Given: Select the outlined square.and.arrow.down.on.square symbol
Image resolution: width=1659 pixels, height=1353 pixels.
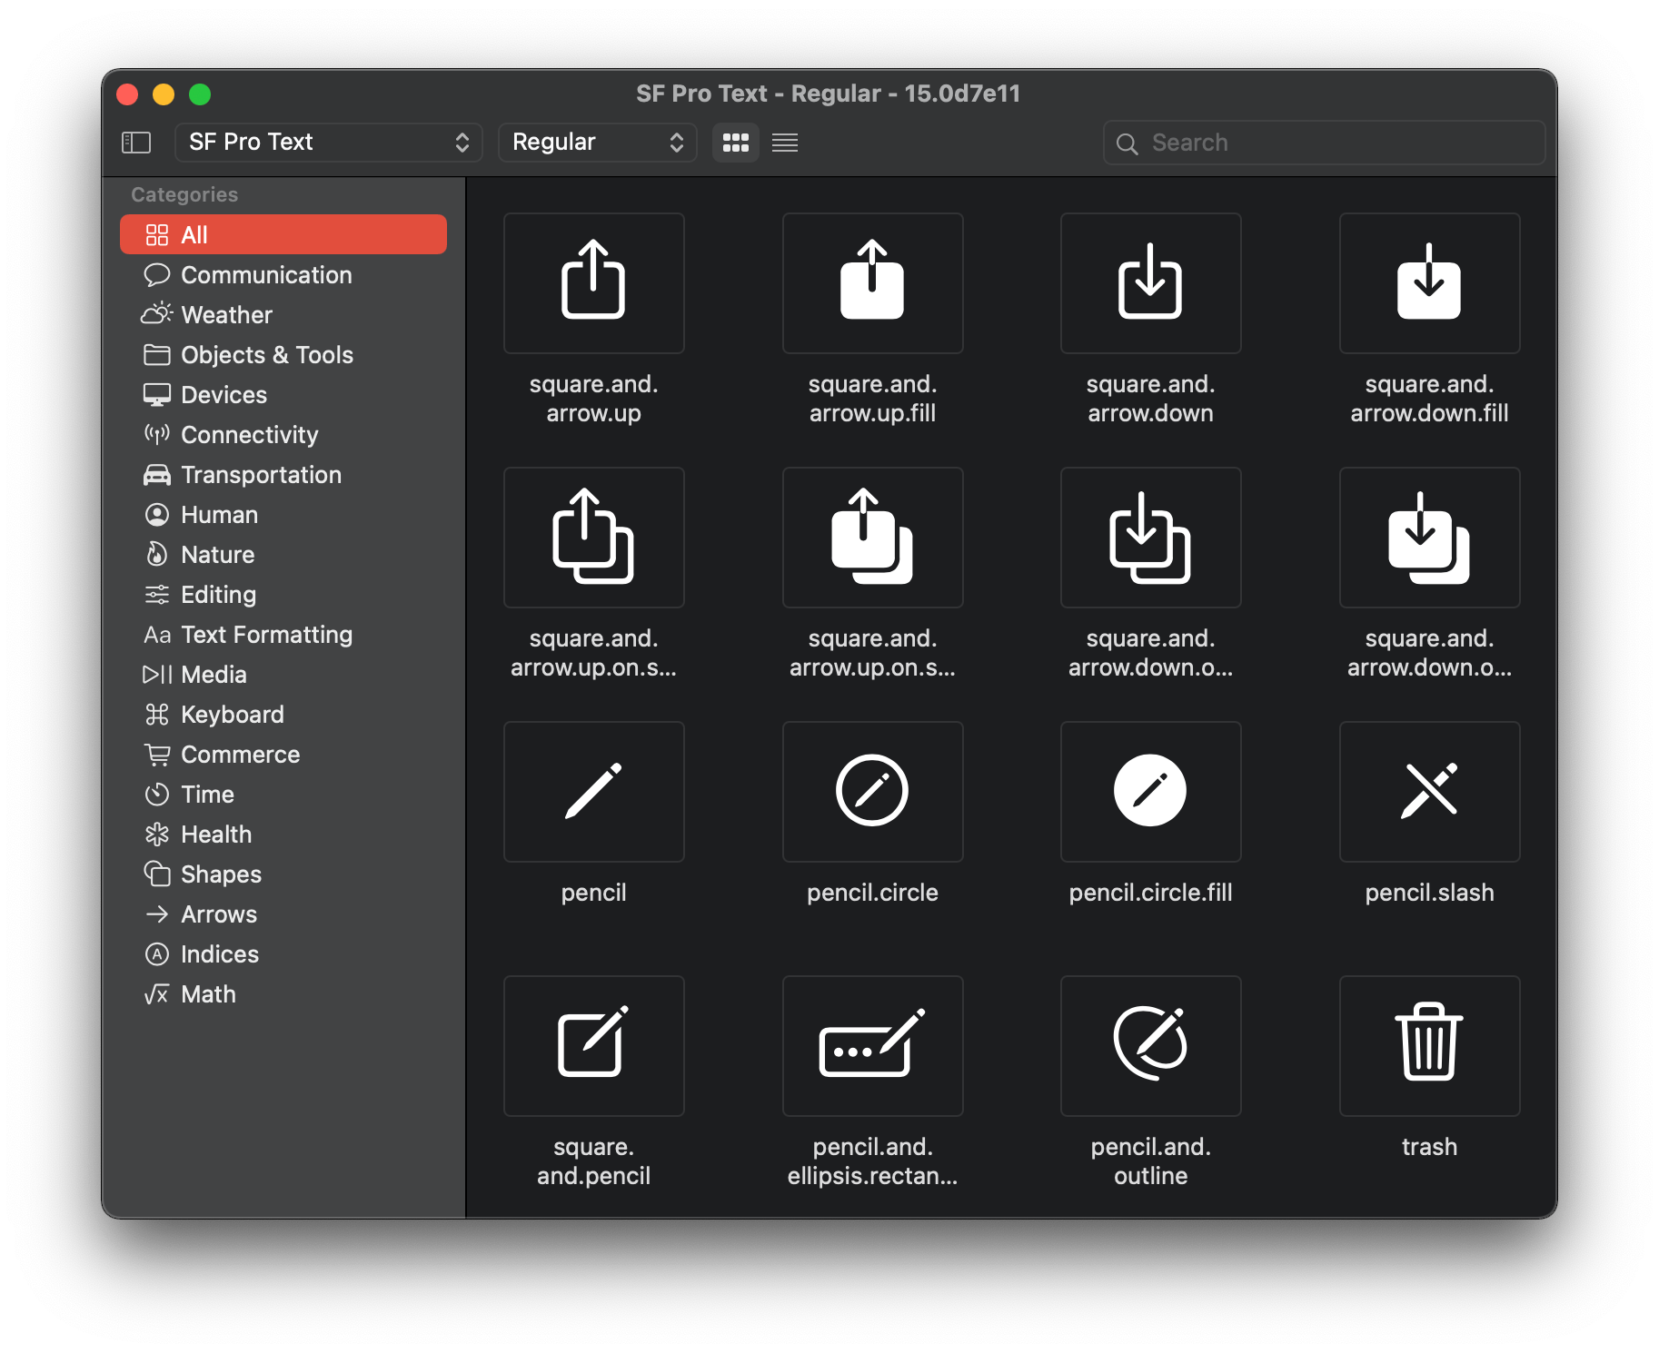Looking at the screenshot, I should 1150,538.
